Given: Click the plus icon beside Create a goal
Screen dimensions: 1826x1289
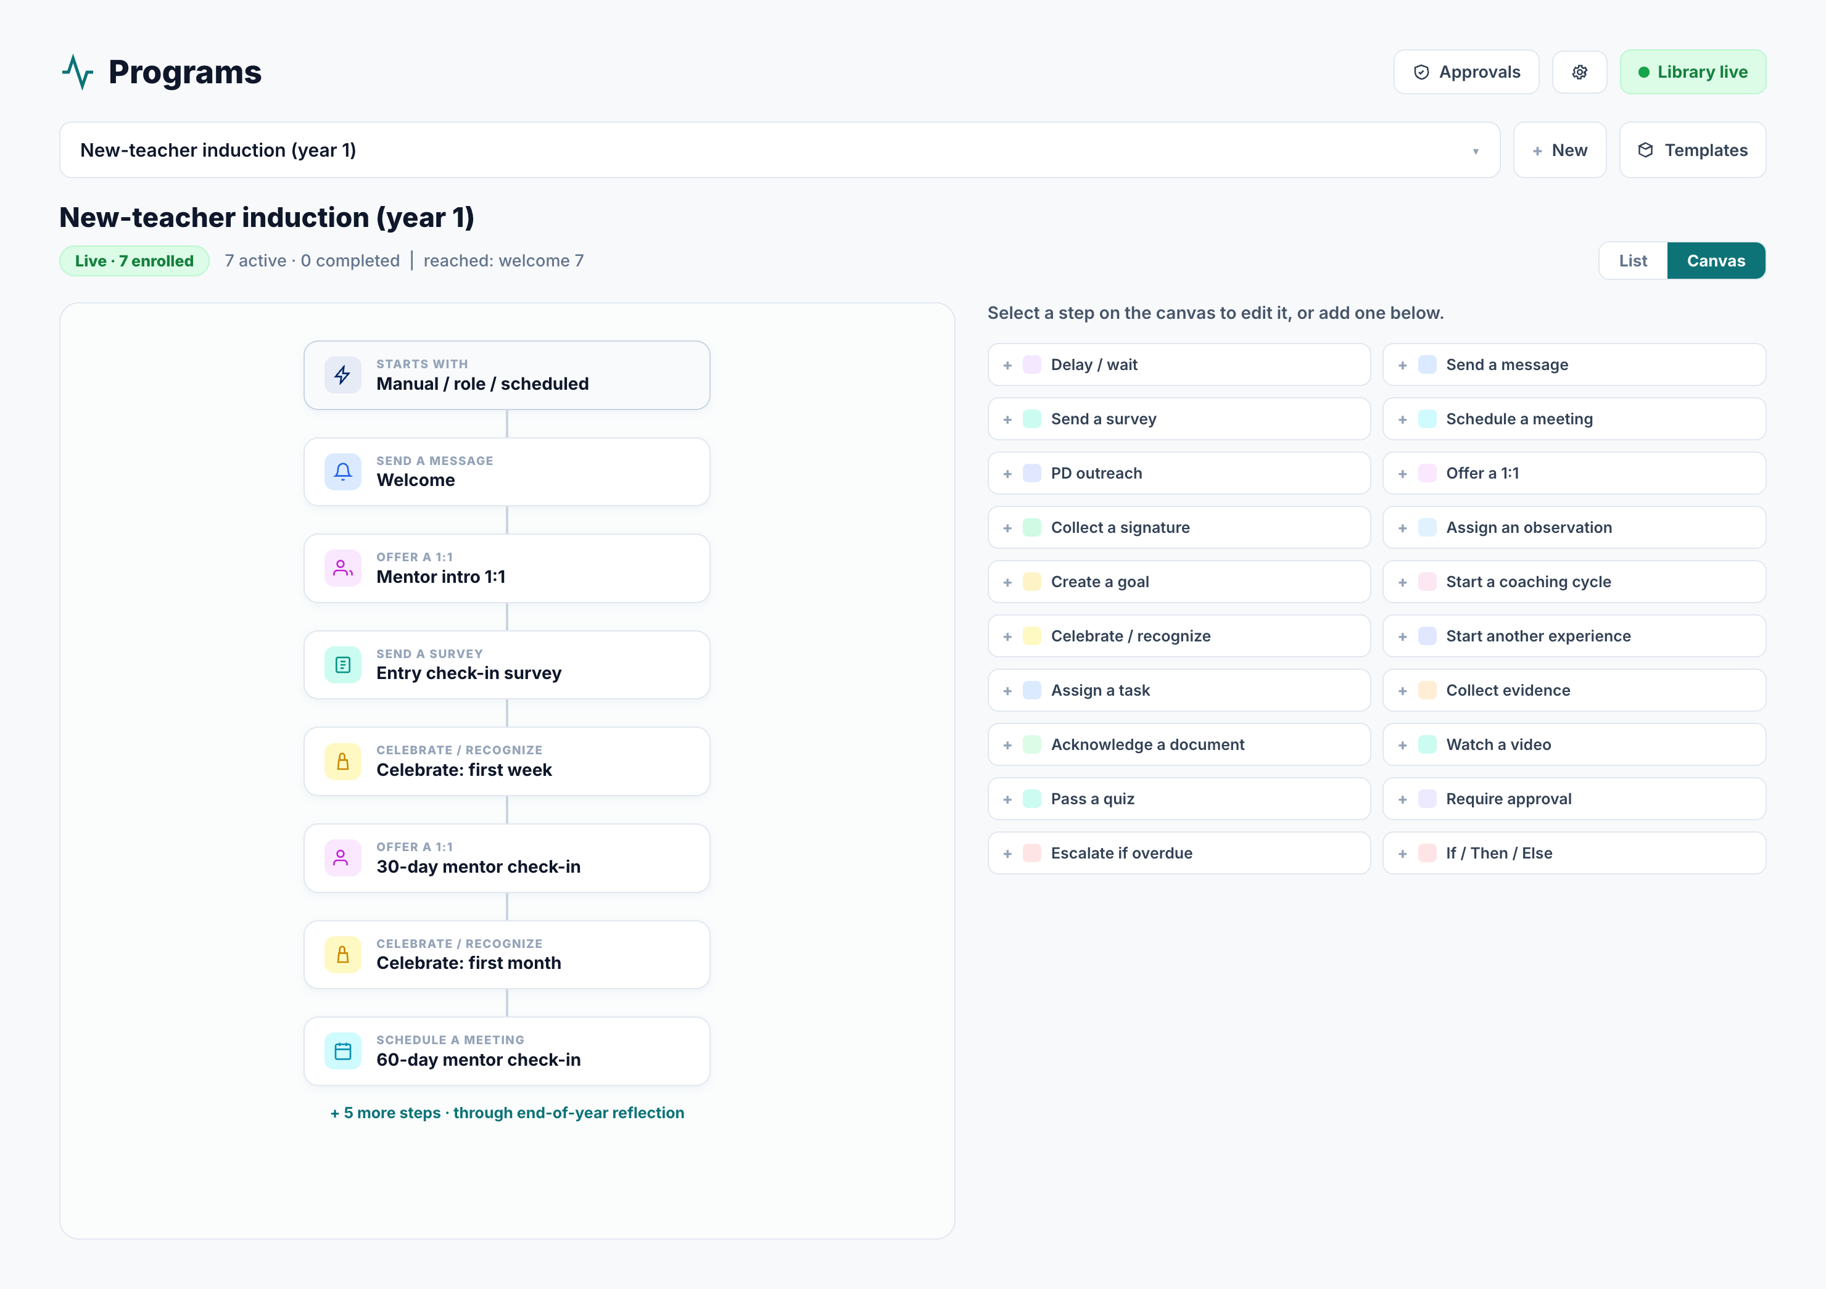Looking at the screenshot, I should (x=1007, y=582).
